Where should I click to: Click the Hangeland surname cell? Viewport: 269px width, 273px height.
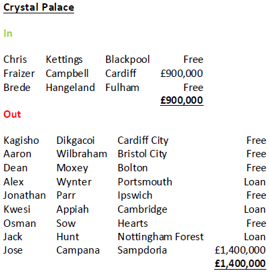point(70,88)
